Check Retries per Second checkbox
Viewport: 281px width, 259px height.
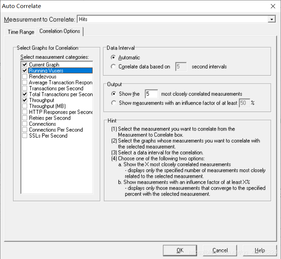[25, 118]
